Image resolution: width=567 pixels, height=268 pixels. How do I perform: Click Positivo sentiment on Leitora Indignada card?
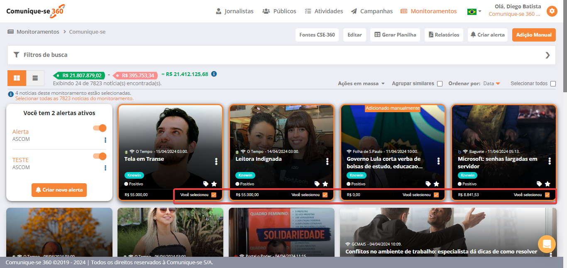point(244,184)
